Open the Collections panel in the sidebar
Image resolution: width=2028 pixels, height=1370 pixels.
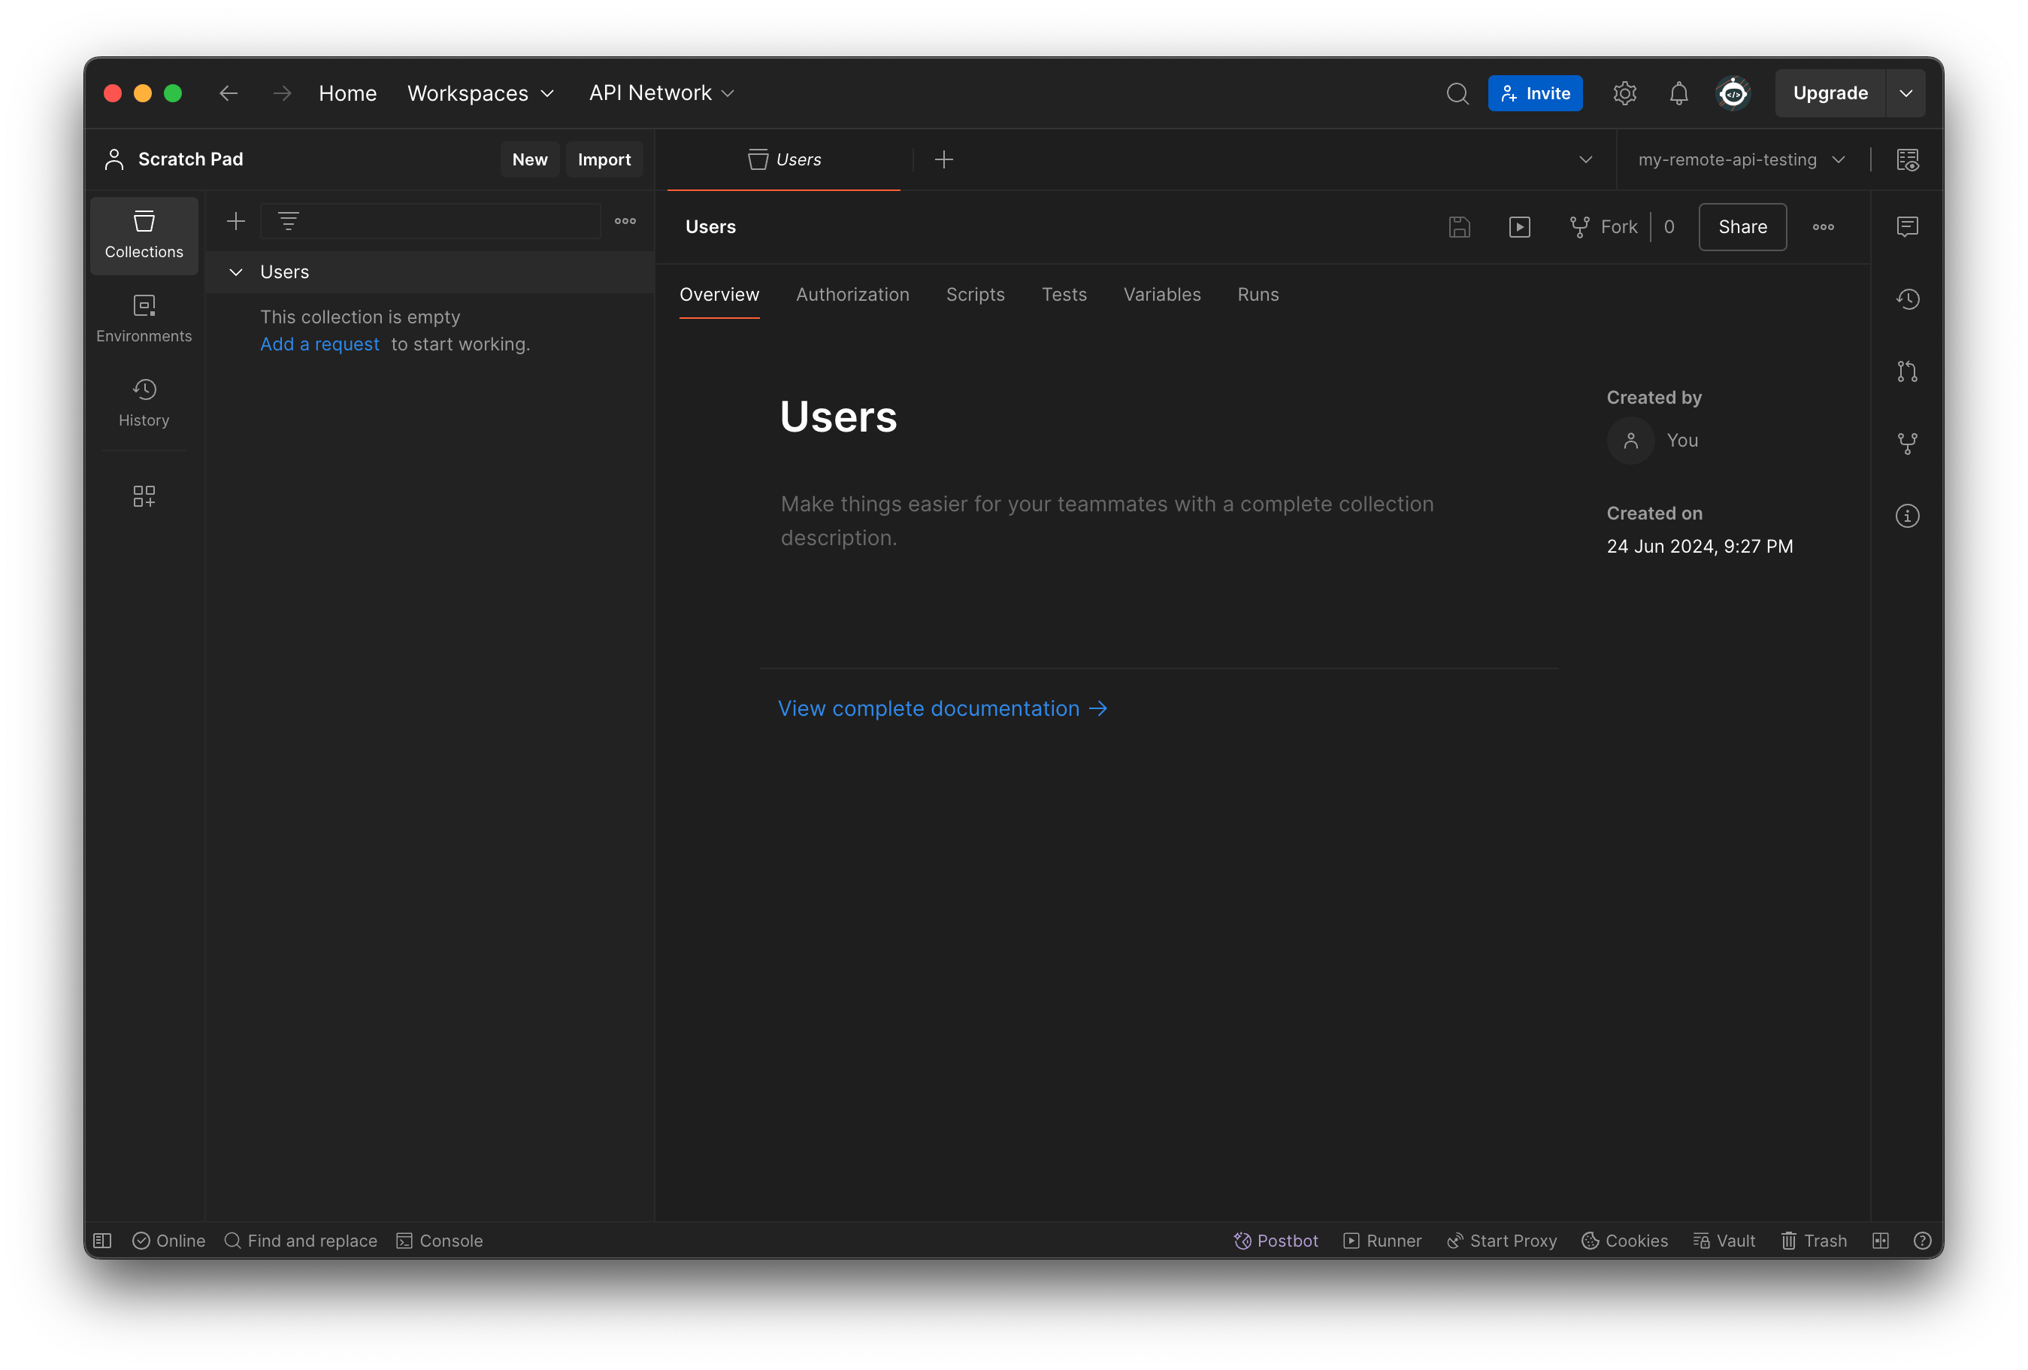point(143,235)
